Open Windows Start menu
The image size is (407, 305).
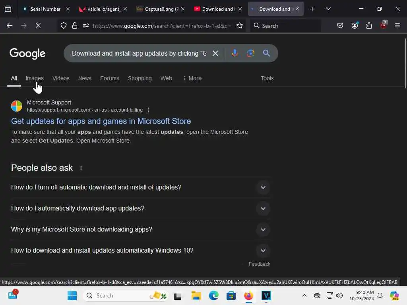72,295
